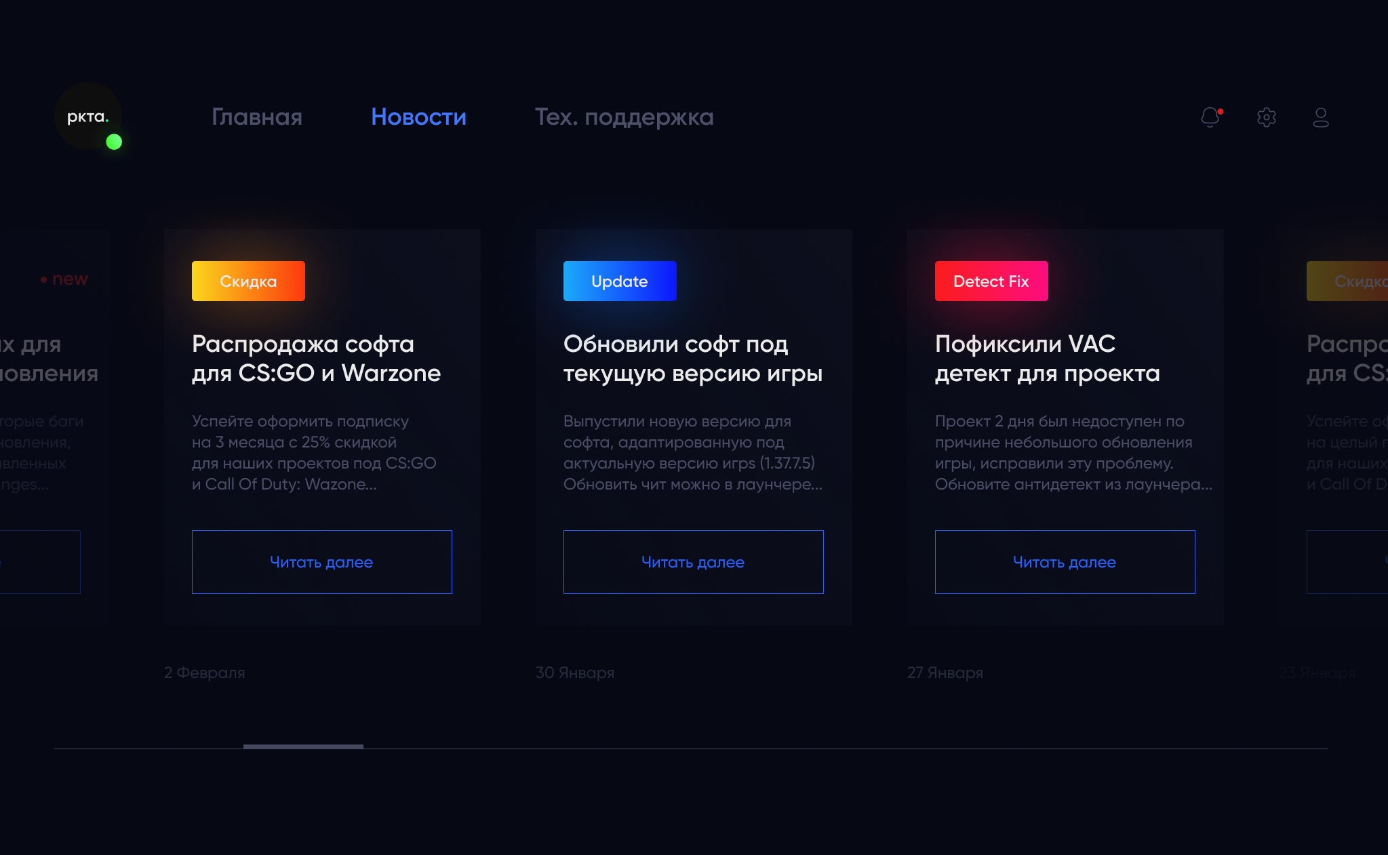This screenshot has width=1388, height=855.
Task: Open settings via gear icon
Action: click(1266, 117)
